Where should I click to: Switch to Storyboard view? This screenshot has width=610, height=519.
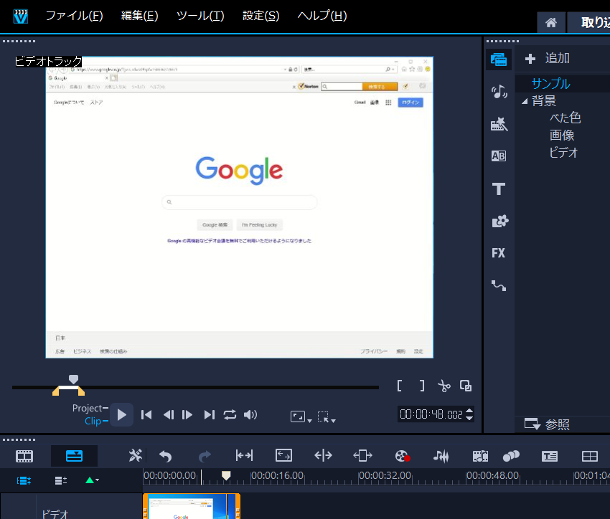24,456
